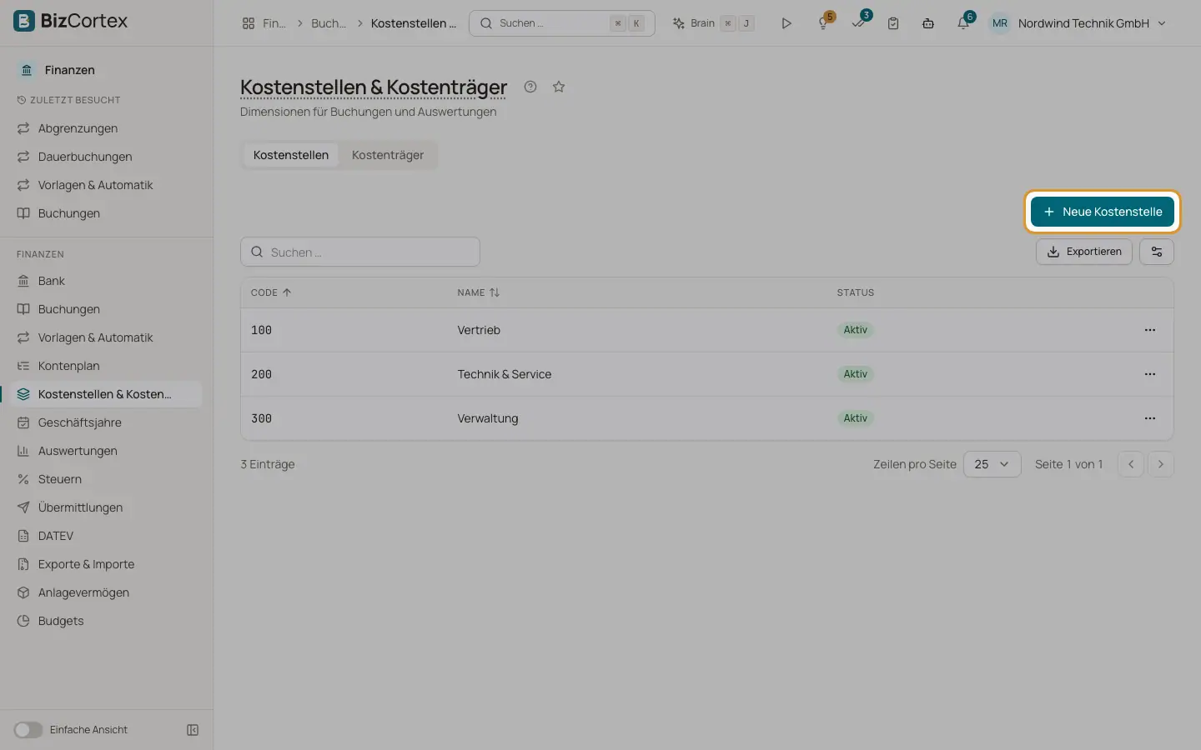Click the BizCortex logo
Viewport: 1201px width, 750px height.
[71, 21]
